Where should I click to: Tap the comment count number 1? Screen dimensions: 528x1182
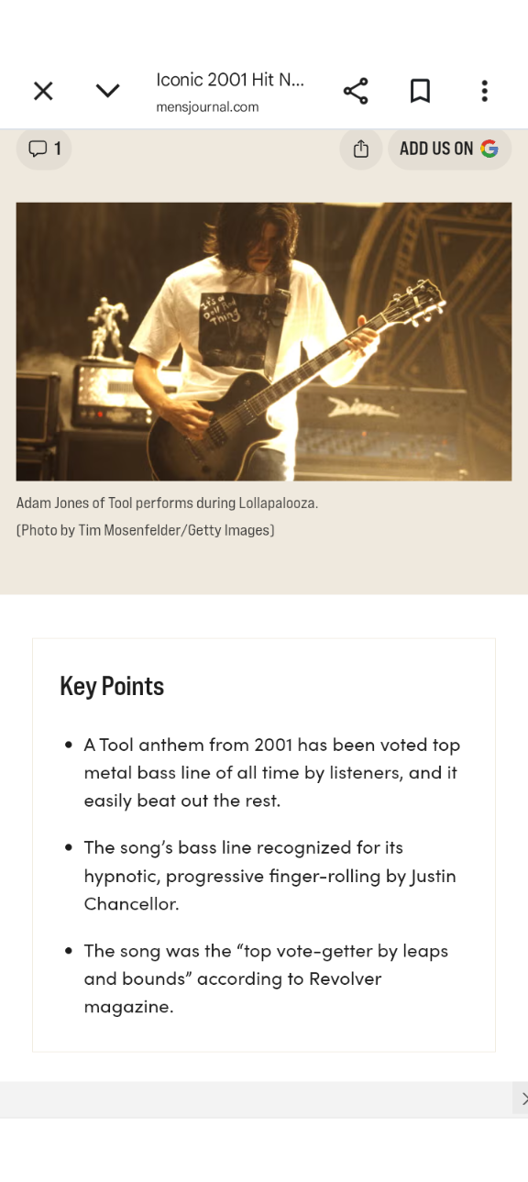pos(58,149)
